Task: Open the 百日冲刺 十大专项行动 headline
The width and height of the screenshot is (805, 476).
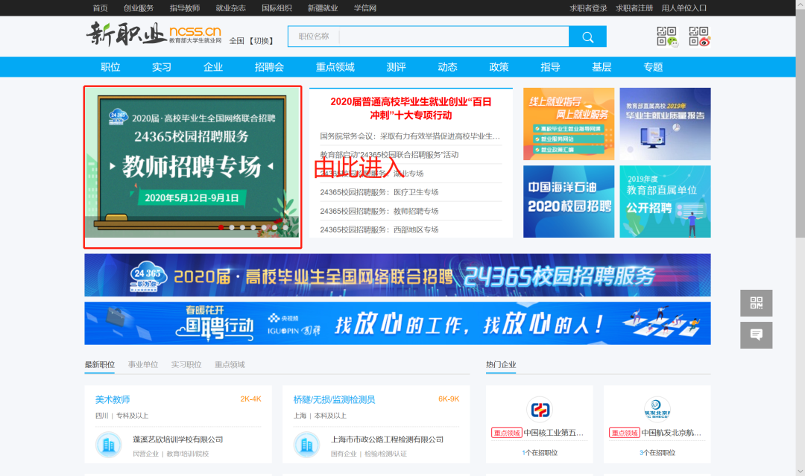Action: click(x=411, y=108)
